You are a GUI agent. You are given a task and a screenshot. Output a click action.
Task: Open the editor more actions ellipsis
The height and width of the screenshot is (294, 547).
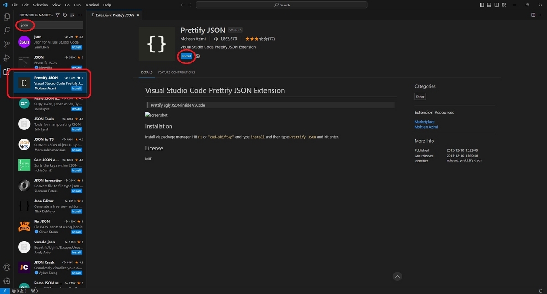click(541, 15)
